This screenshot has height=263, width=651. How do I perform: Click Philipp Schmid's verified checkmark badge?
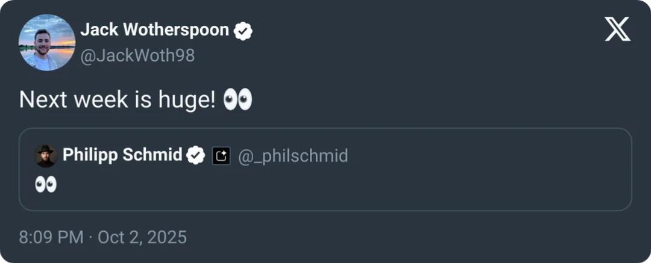[x=195, y=156]
